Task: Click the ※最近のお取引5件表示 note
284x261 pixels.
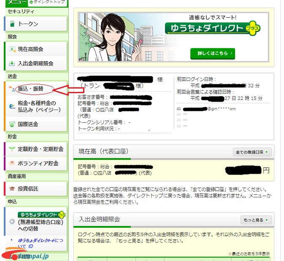Action: pyautogui.click(x=249, y=253)
